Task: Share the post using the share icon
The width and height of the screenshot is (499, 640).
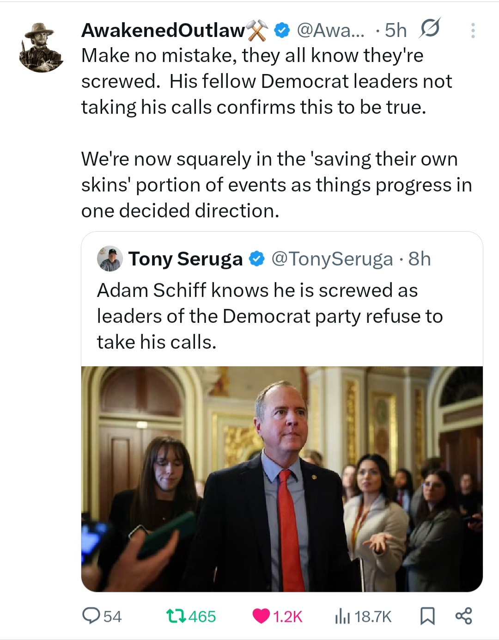Action: 463,616
